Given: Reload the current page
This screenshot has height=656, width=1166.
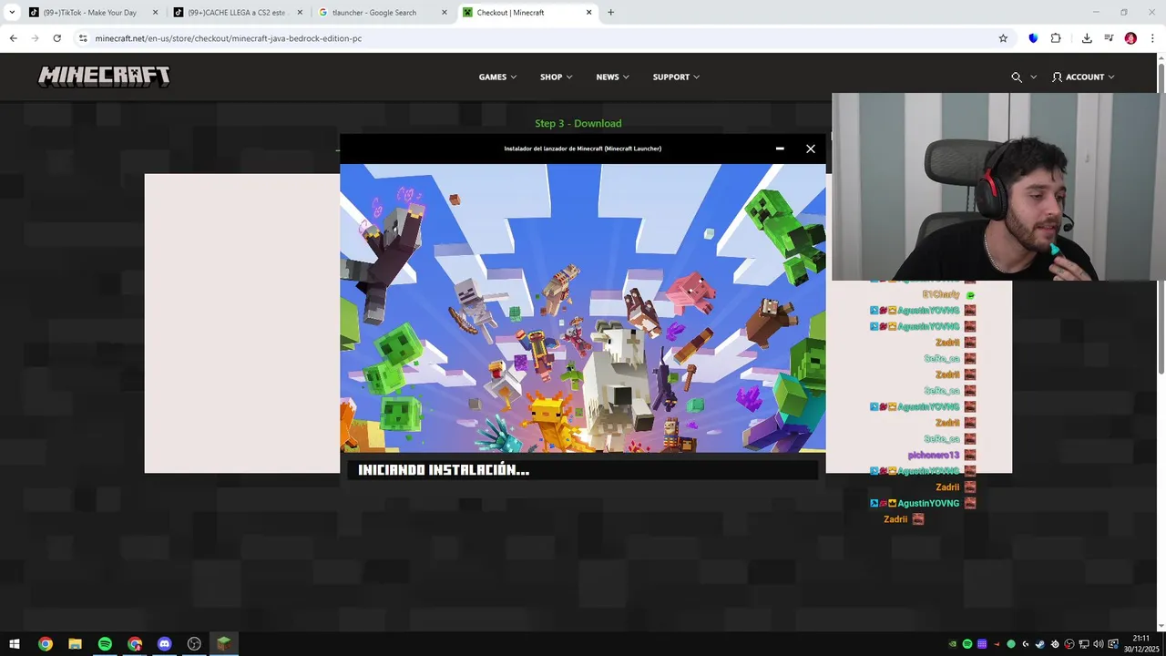Looking at the screenshot, I should [56, 38].
